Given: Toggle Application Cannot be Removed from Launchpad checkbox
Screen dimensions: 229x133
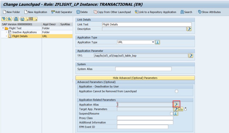Looking at the screenshot, I should (176, 91).
